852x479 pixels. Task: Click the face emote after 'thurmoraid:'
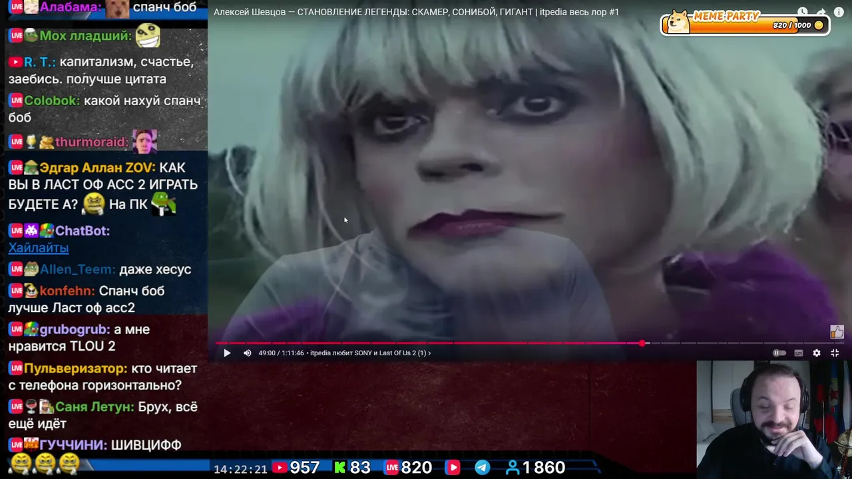pyautogui.click(x=144, y=141)
